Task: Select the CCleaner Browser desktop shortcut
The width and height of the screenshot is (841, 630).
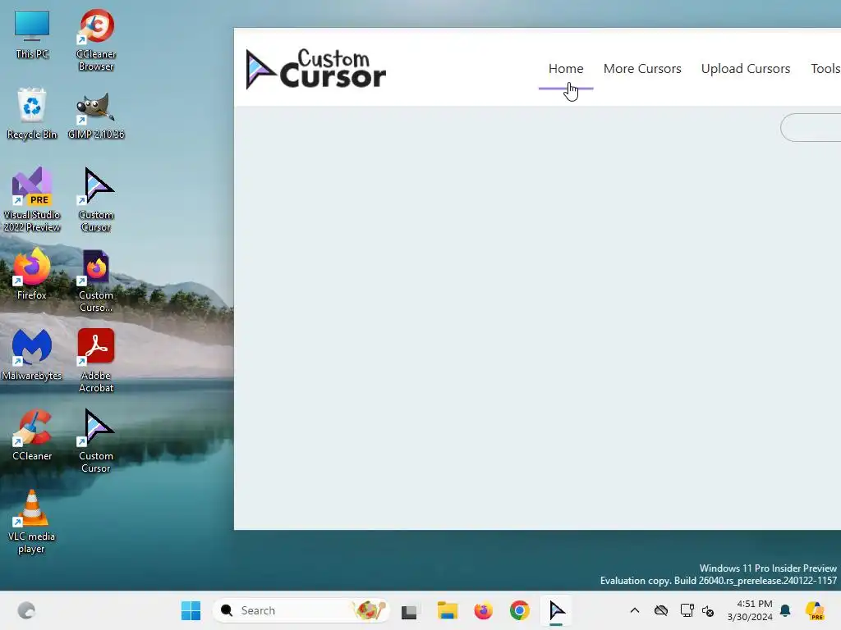Action: click(96, 39)
